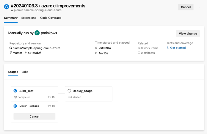Viewport: 207px width, 134px height.
Task: Click the test flask icon beside Get started
Action: (168, 48)
